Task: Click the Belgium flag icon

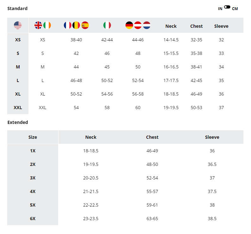Action: click(x=76, y=25)
